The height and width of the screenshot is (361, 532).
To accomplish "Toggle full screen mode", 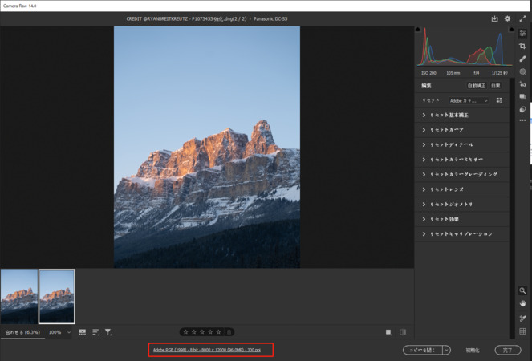I will [x=522, y=18].
